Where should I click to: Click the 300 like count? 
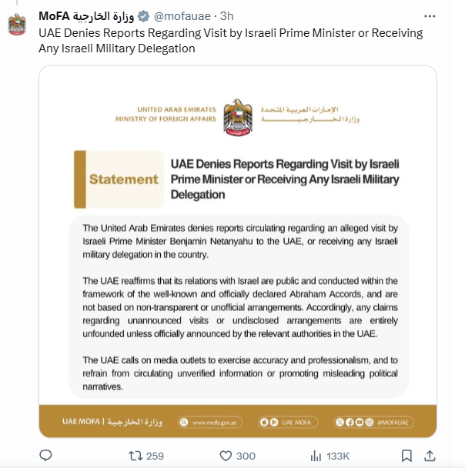(246, 456)
